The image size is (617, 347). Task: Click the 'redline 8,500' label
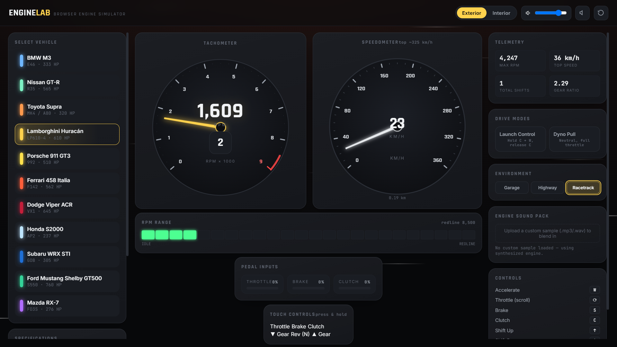pyautogui.click(x=458, y=223)
